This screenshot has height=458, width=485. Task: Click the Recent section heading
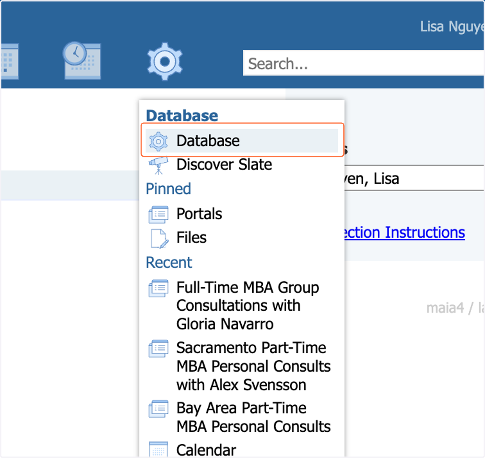point(169,262)
